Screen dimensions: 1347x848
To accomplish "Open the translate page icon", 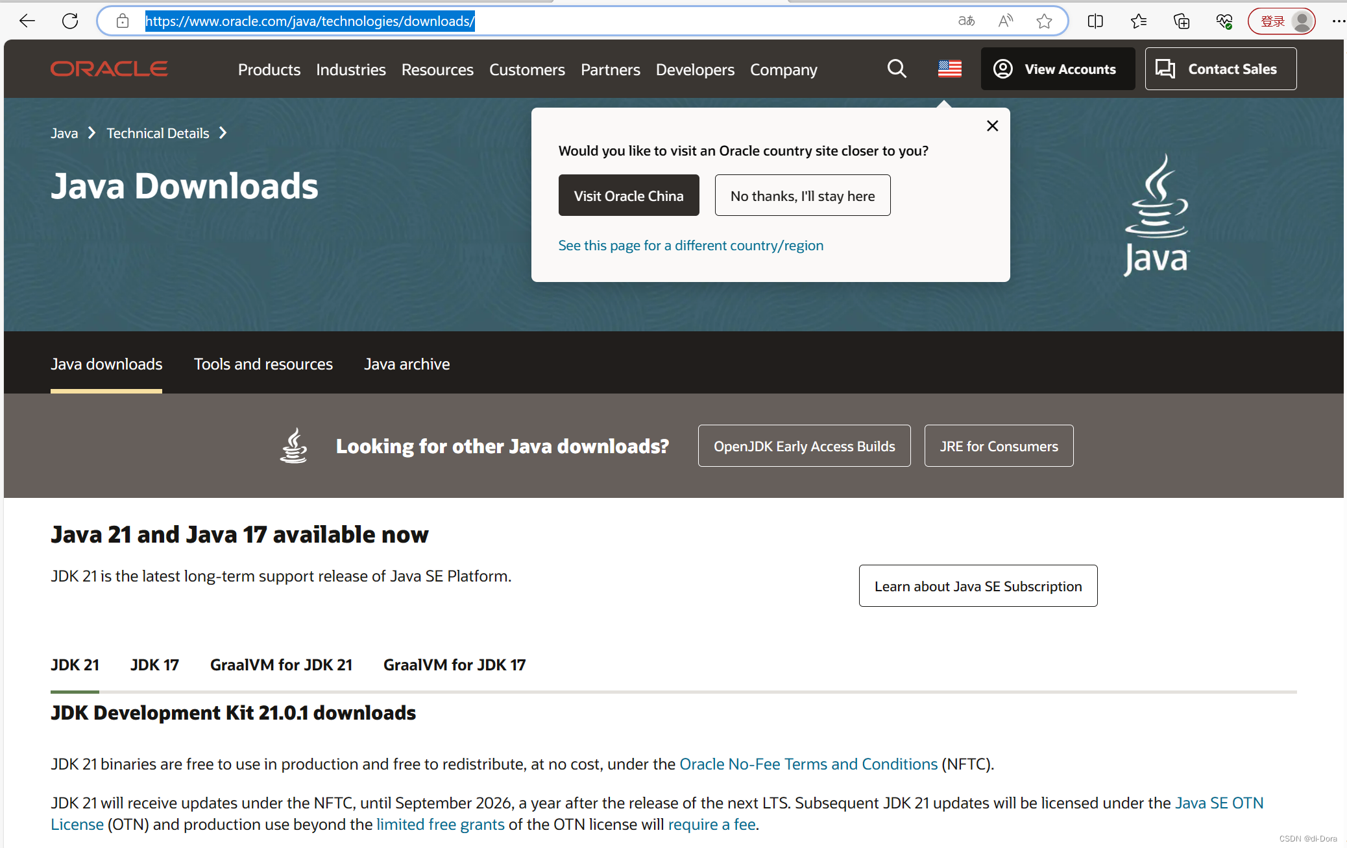I will (x=967, y=21).
